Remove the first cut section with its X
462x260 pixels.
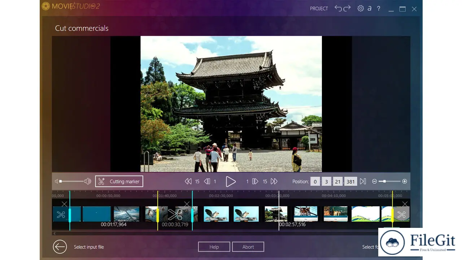64,204
